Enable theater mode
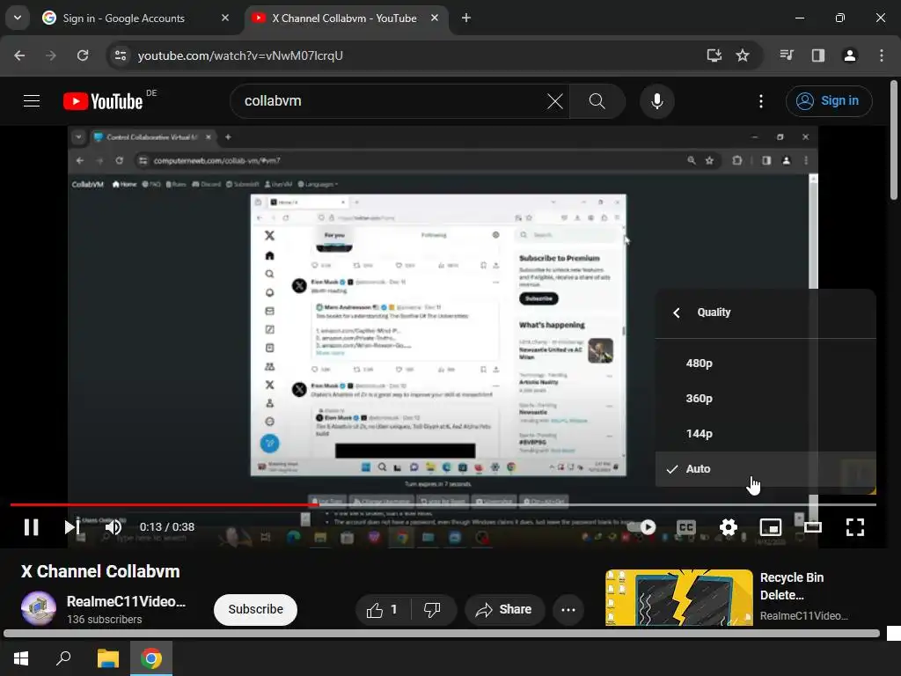This screenshot has height=676, width=901. coord(812,526)
